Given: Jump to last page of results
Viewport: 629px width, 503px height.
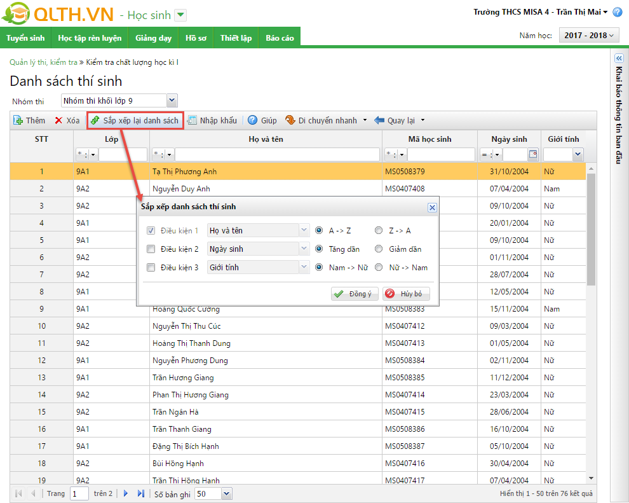Looking at the screenshot, I should (140, 493).
